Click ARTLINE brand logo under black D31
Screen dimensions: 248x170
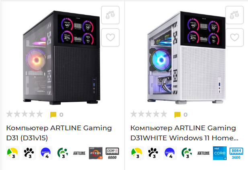79,153
